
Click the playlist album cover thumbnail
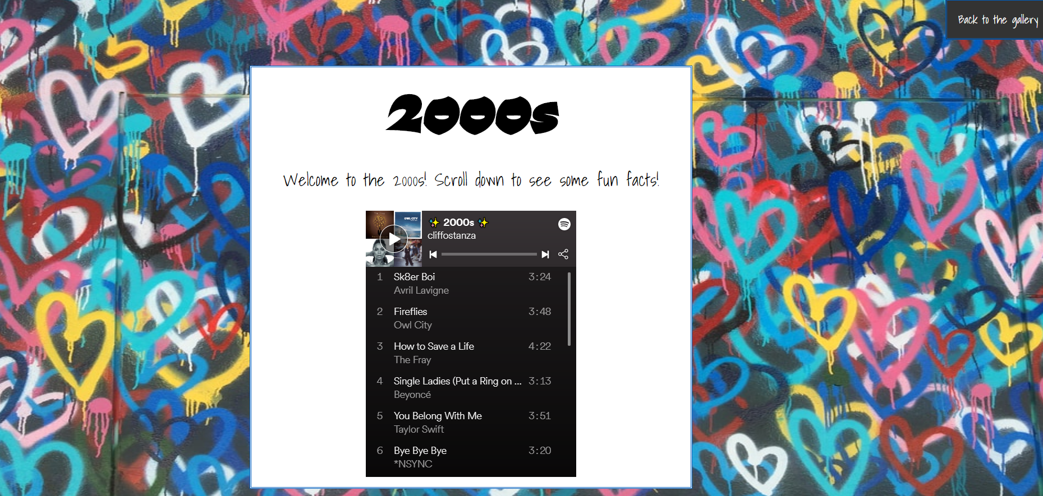tap(394, 239)
